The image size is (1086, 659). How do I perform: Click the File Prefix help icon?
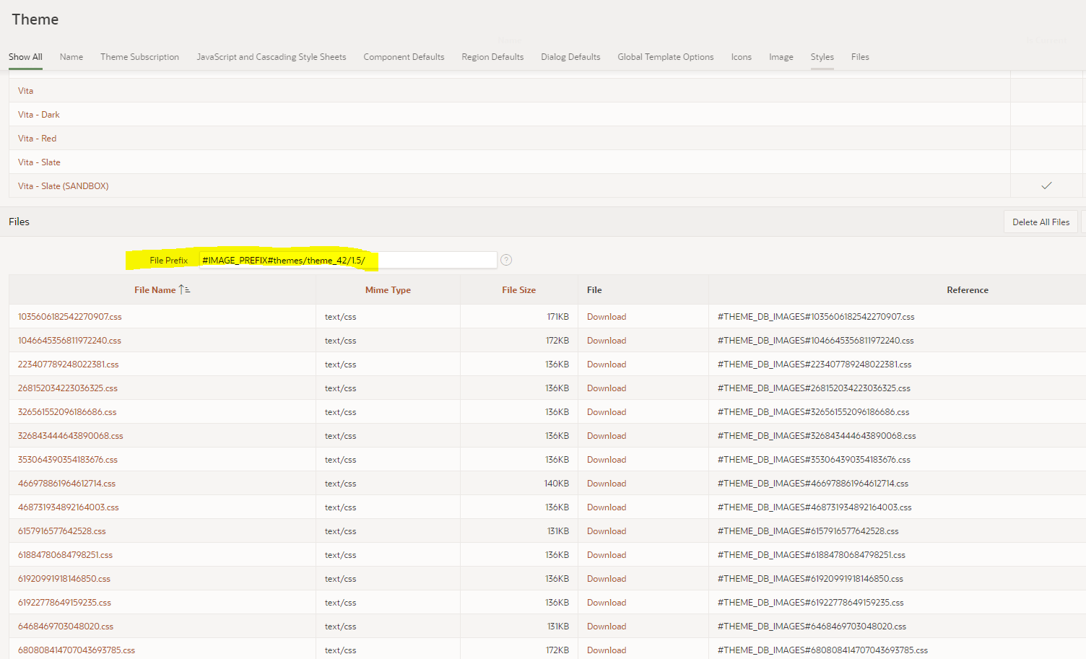(x=506, y=260)
